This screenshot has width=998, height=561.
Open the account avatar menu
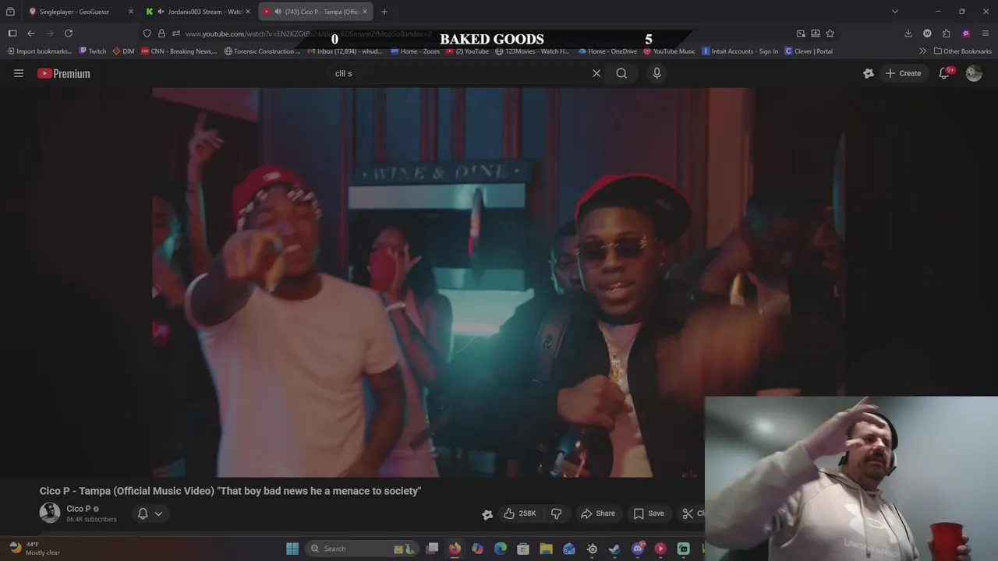974,73
